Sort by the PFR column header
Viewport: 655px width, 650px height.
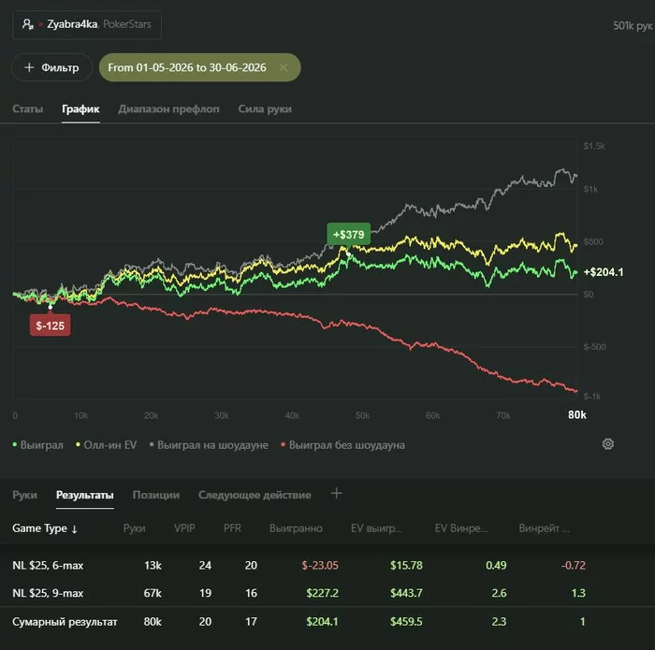tap(232, 528)
